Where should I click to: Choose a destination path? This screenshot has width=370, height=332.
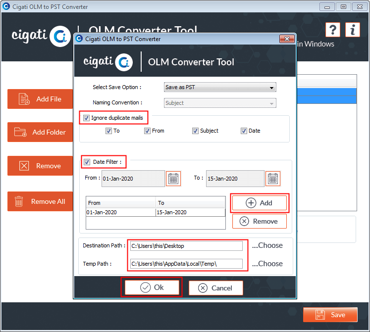267,245
